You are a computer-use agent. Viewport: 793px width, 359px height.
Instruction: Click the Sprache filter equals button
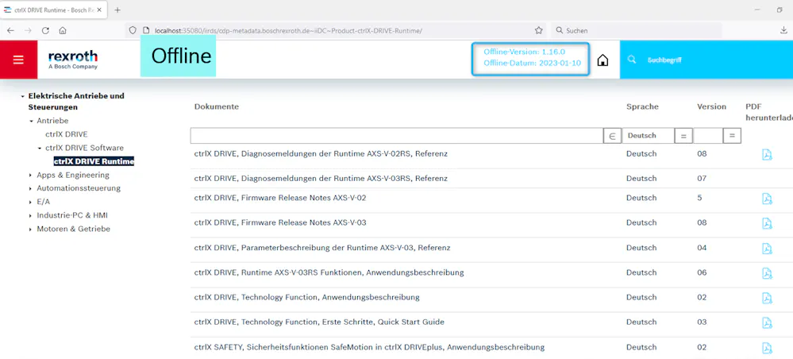tap(683, 136)
